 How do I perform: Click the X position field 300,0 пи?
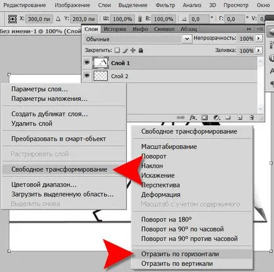pyautogui.click(x=39, y=19)
